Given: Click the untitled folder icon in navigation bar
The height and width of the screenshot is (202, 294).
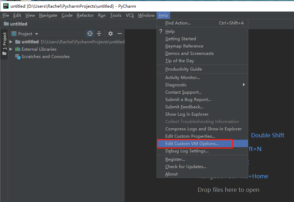Looking at the screenshot, I should pos(6,24).
